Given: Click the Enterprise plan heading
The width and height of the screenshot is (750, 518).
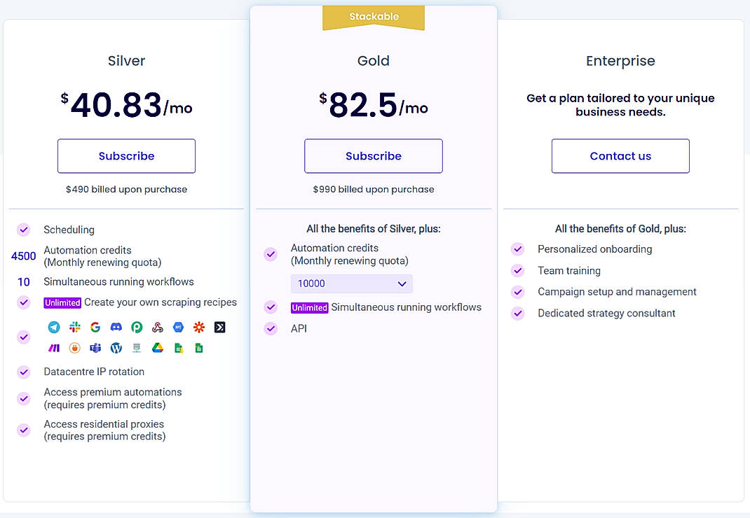Looking at the screenshot, I should (x=620, y=61).
